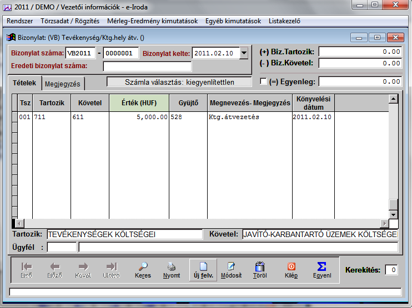The image size is (412, 308).
Task: Toggle the (=) Egyenleg checkbox
Action: click(x=264, y=82)
